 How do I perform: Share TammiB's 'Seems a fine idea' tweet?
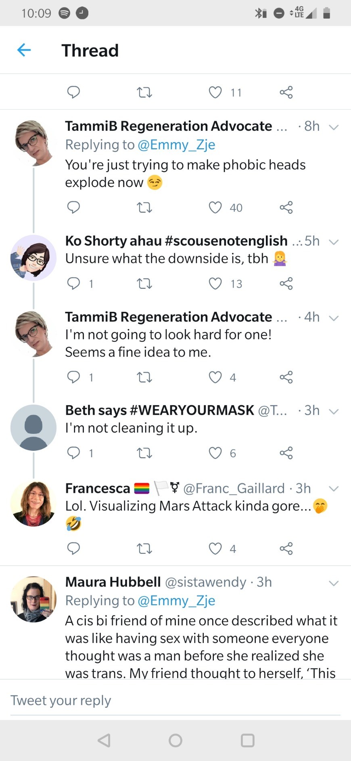(286, 377)
